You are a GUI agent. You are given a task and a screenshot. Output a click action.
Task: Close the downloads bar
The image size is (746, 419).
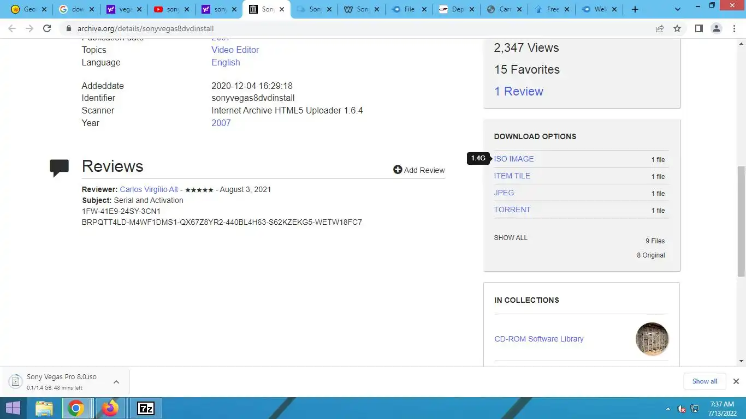[736, 381]
